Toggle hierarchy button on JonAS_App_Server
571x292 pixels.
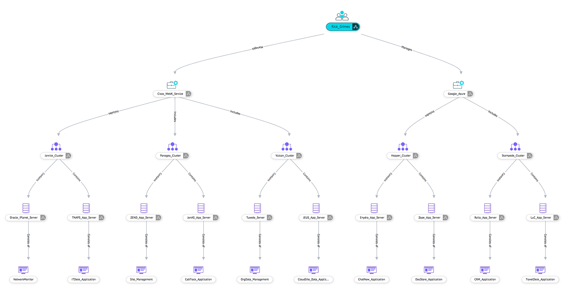tap(215, 218)
